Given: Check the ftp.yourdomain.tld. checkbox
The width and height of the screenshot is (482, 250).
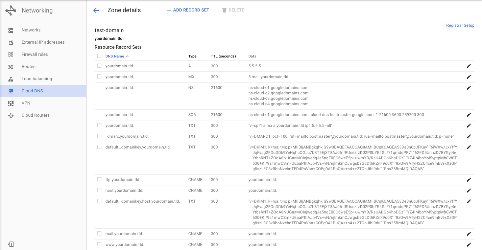Looking at the screenshot, I should click(99, 179).
